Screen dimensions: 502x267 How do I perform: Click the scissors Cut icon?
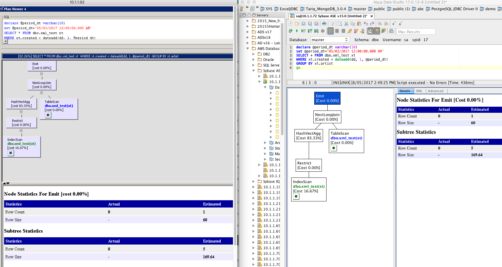point(346,24)
